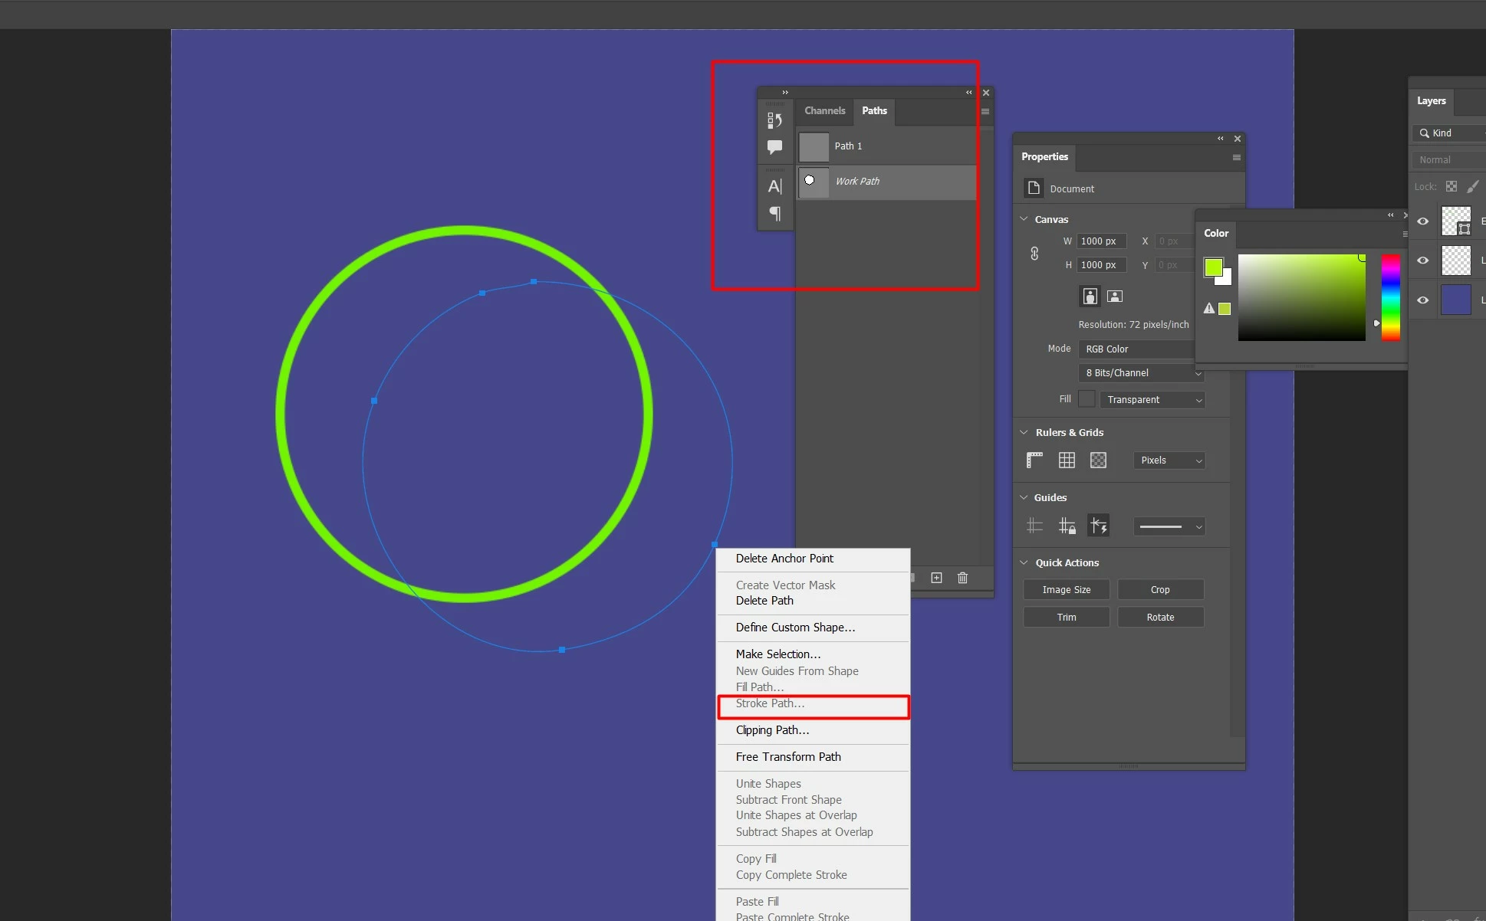The height and width of the screenshot is (921, 1486).
Task: Collapse the Quick Actions section
Action: [1024, 562]
